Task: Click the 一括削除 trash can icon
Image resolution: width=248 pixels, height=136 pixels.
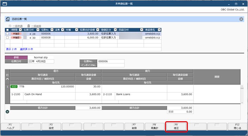Action: coord(28,26)
